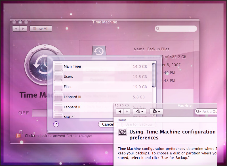227x166 pixels.
Task: Select the Files disk row
Action: tap(103, 87)
